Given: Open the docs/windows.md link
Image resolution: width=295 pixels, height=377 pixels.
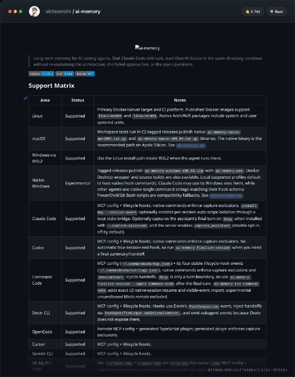Looking at the screenshot, I should [226, 196].
